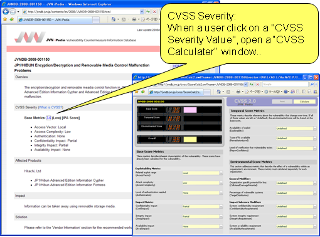
Task: Click the icon right of Help in calculator toolbar
Action: pyautogui.click(x=292, y=92)
